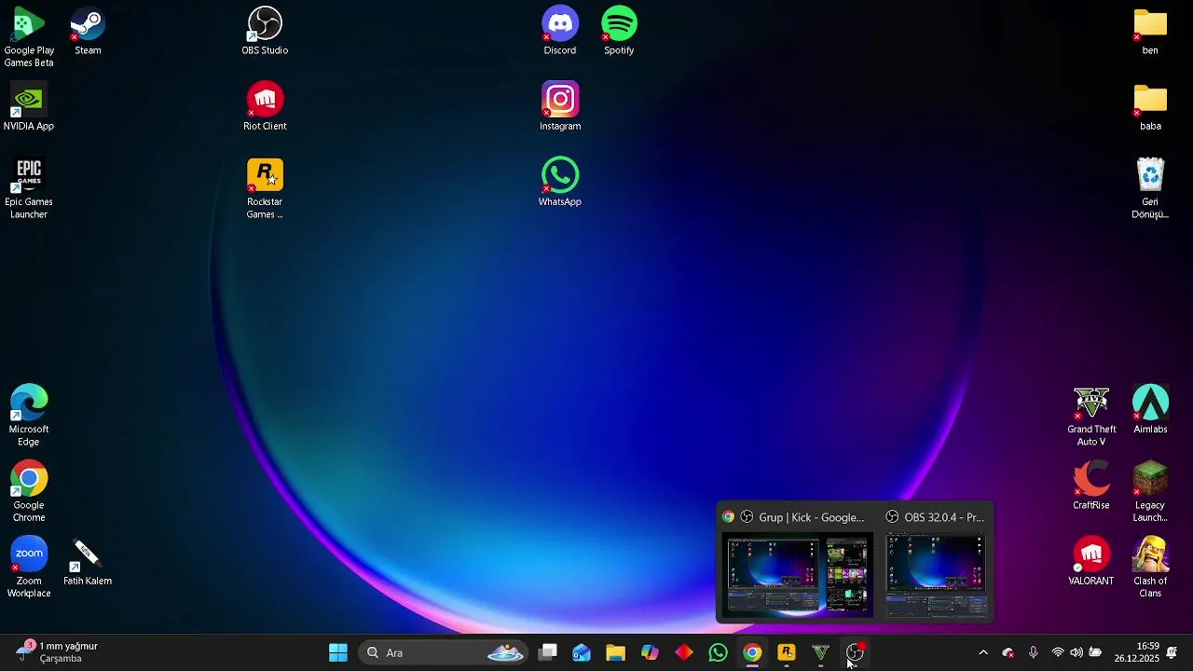This screenshot has width=1193, height=671.
Task: Select the 'OBS 32.0.4' window preview
Action: pos(936,563)
